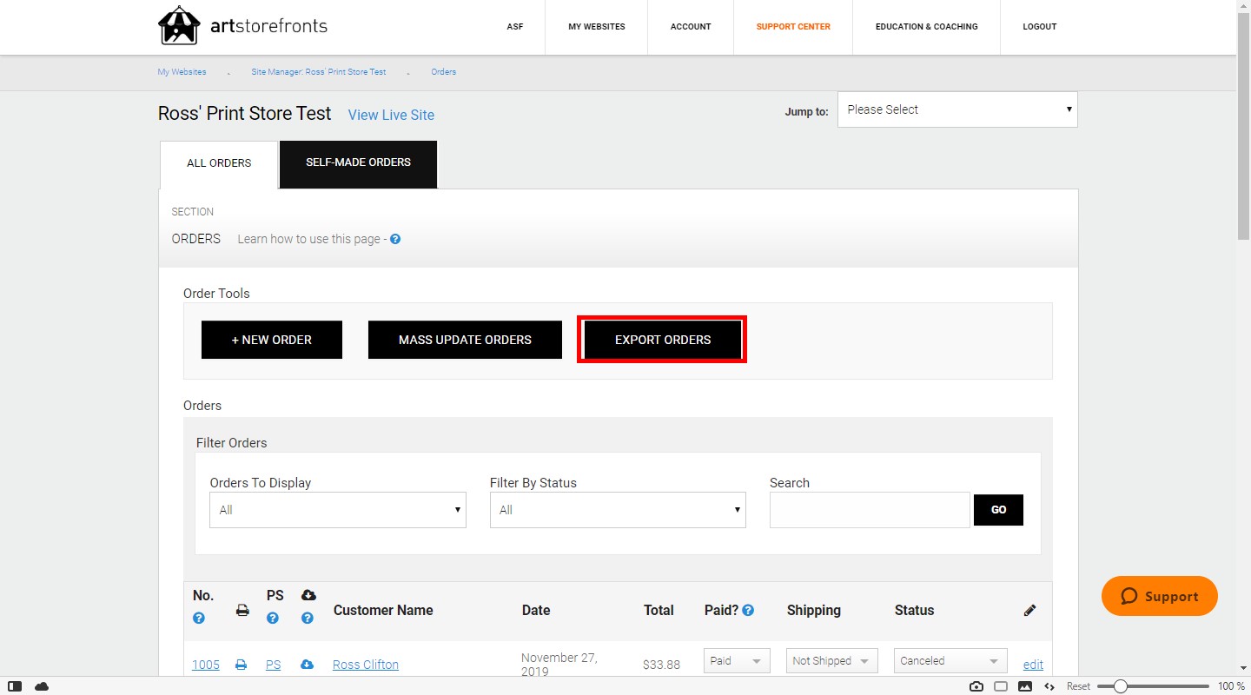
Task: Open the Filter By Status dropdown
Action: tap(618, 510)
